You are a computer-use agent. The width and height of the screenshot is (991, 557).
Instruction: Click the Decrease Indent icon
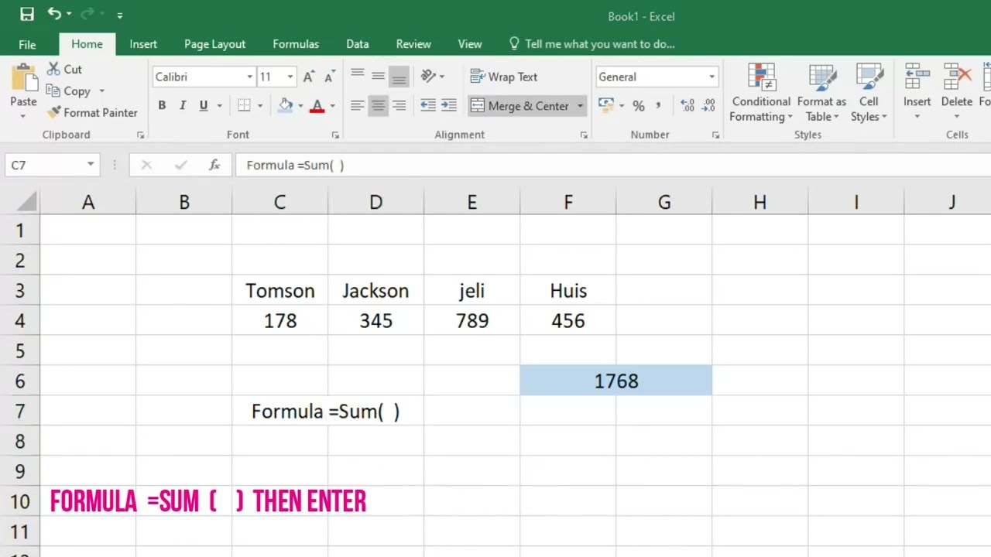[427, 105]
